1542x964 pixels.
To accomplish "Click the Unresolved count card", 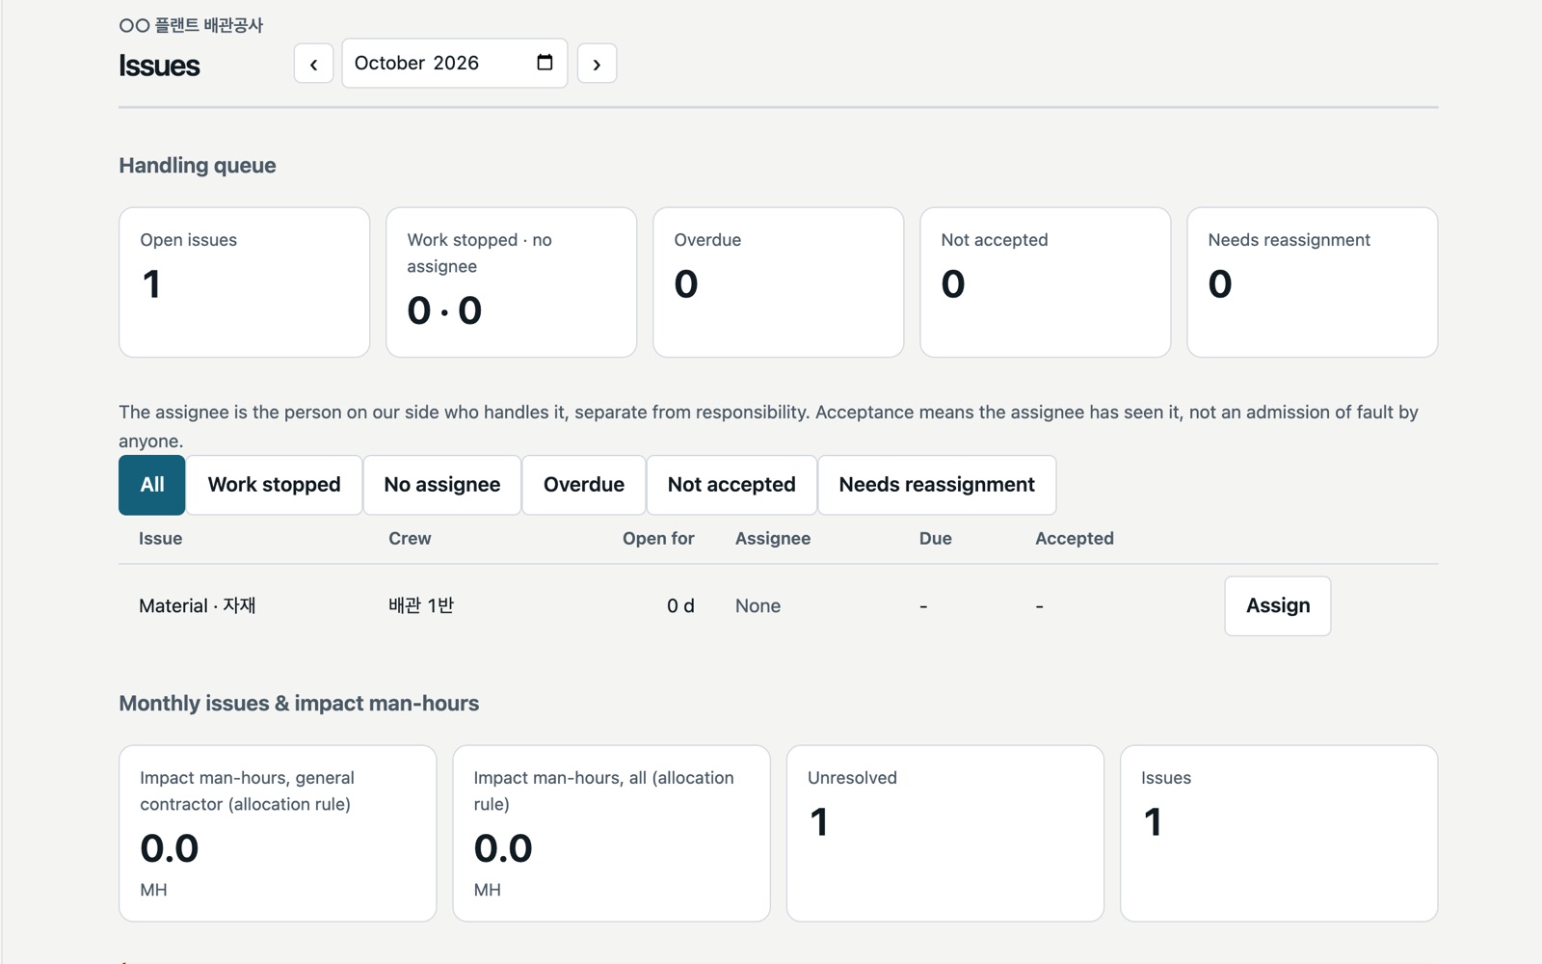I will point(945,833).
